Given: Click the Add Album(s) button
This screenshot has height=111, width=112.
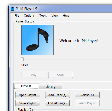Looking at the screenshot, I should pyautogui.click(x=57, y=103).
